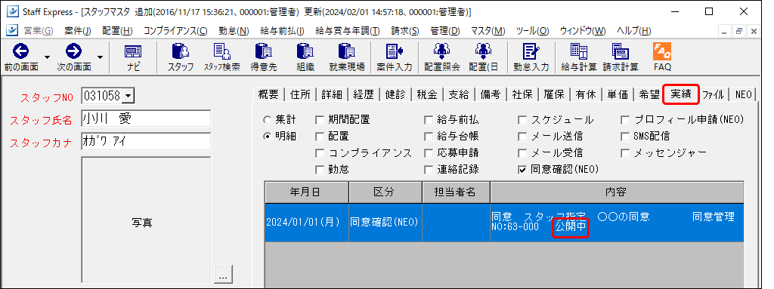Uncheck the 同意確認(NEO) checkbox
Image resolution: width=774 pixels, height=289 pixels.
[522, 170]
